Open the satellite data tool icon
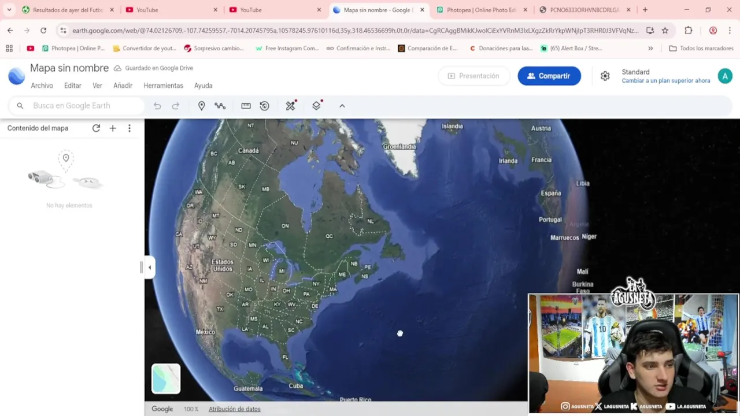 291,106
